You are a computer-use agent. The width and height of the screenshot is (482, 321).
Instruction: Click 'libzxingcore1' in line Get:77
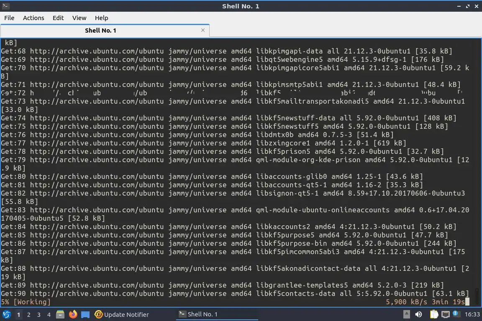pos(283,143)
